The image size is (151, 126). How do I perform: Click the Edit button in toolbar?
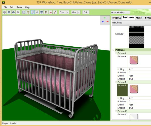coord(86,12)
